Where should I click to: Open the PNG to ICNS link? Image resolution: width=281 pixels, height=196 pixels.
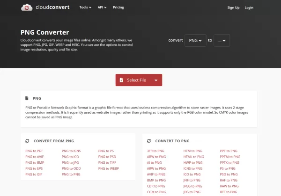pos(71,151)
